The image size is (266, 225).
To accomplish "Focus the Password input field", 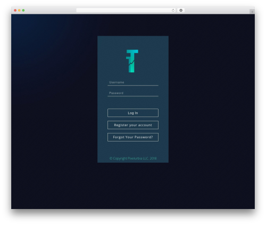I will point(133,93).
